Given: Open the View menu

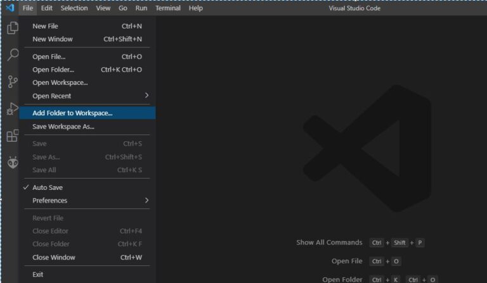Looking at the screenshot, I should point(103,8).
